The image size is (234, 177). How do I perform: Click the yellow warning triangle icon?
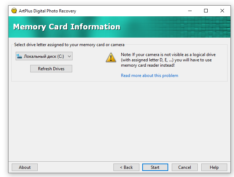(111, 57)
